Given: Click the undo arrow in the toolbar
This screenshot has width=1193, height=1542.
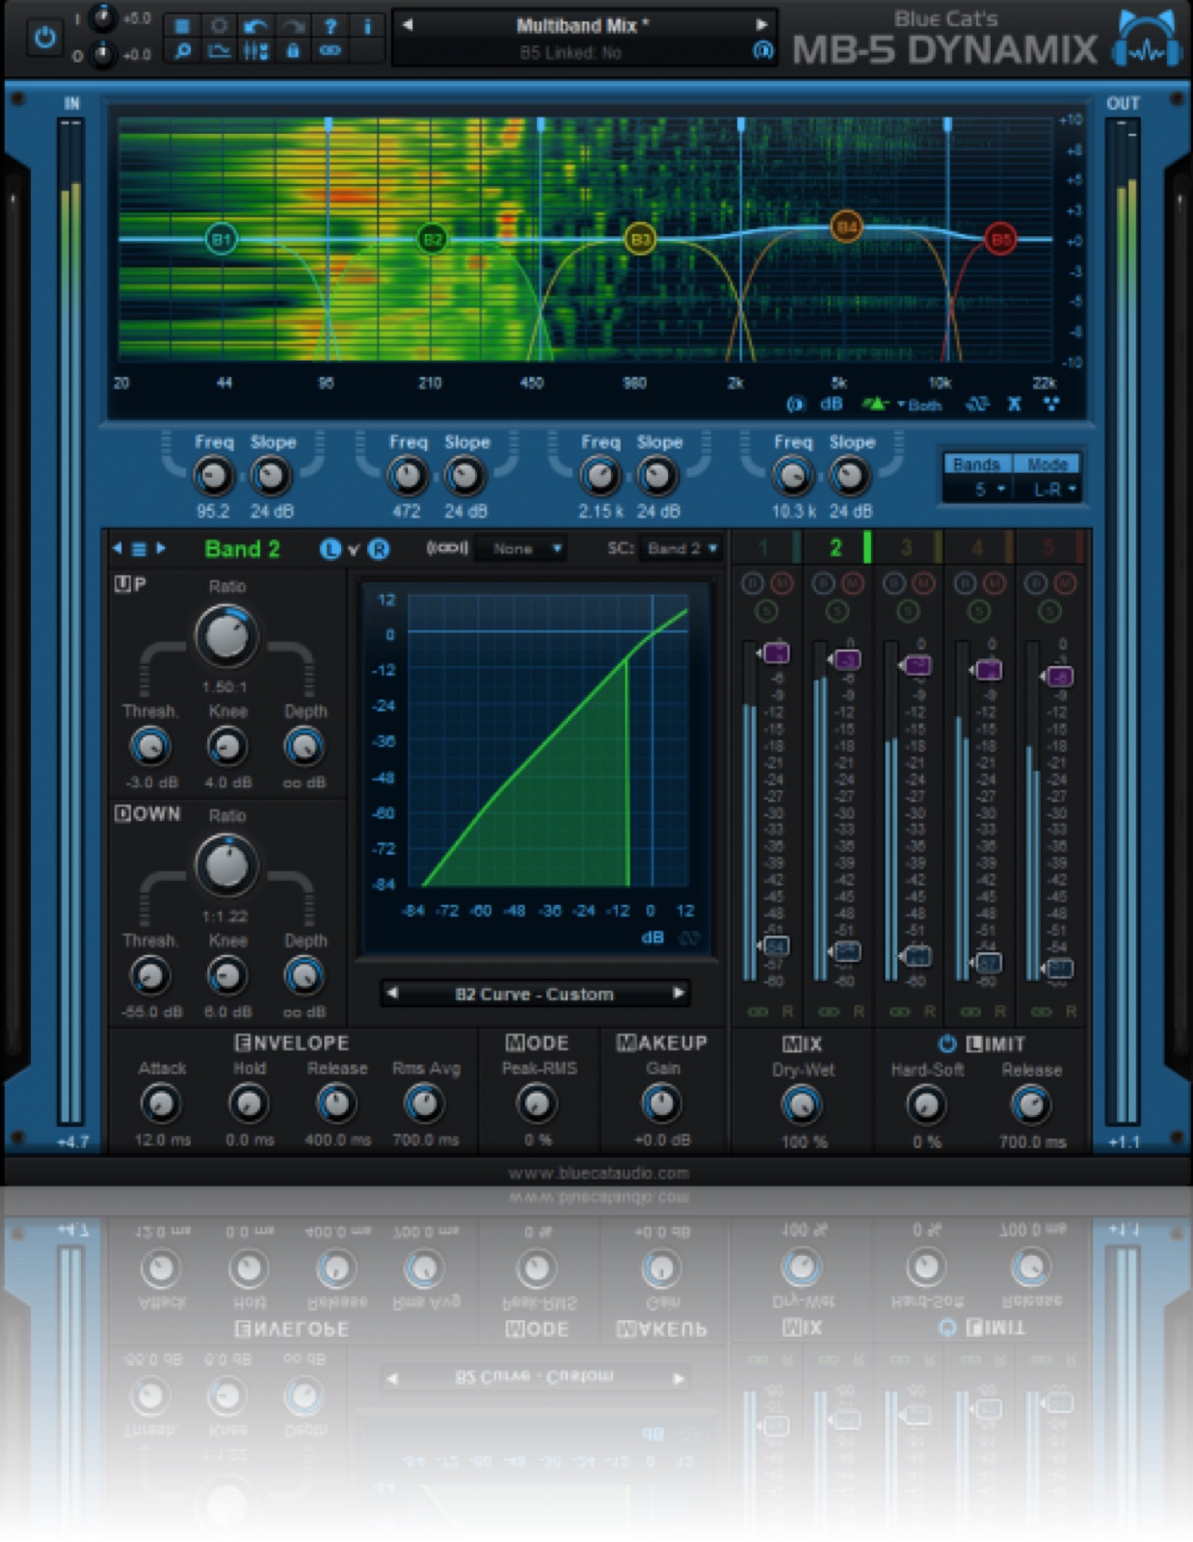Looking at the screenshot, I should click(255, 26).
